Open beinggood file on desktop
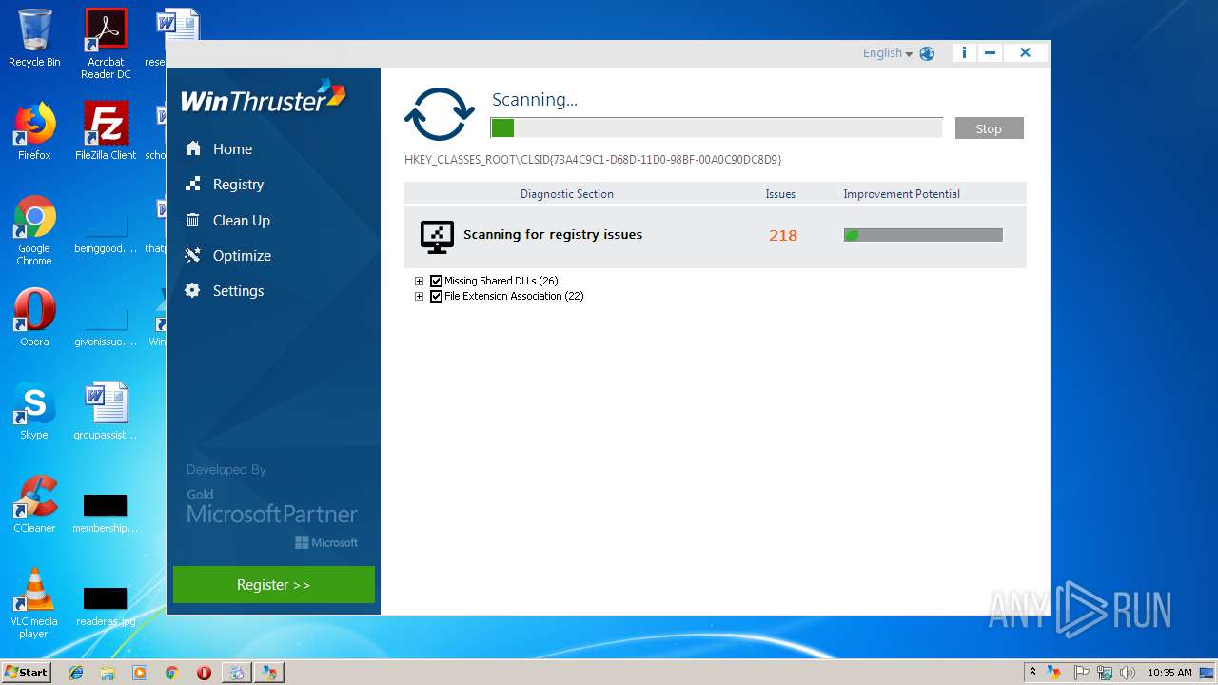 (106, 230)
